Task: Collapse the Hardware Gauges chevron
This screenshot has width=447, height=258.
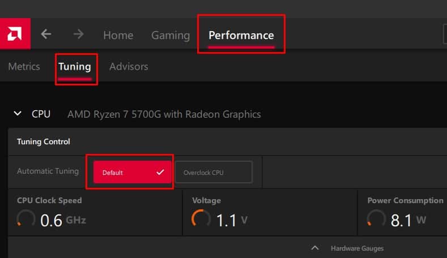Action: tap(315, 248)
